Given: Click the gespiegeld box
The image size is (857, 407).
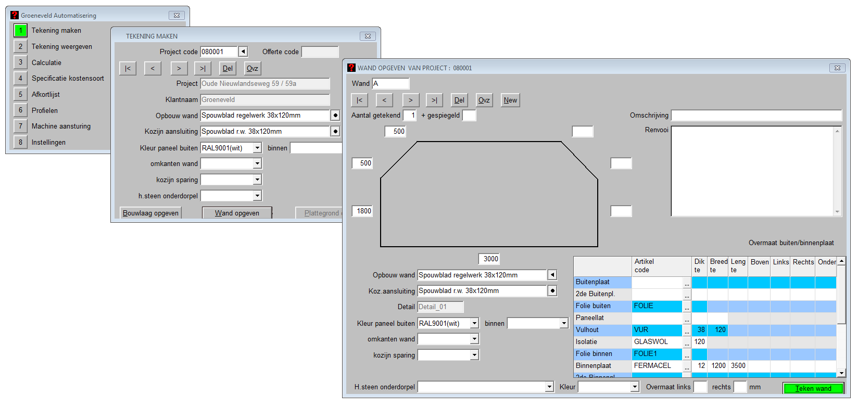Looking at the screenshot, I should pyautogui.click(x=469, y=116).
